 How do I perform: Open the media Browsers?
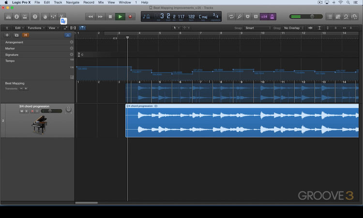tap(354, 16)
